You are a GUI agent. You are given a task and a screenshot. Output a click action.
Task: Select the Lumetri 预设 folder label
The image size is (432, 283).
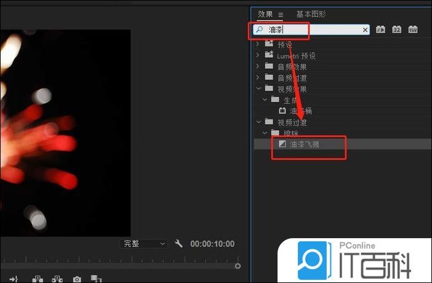[296, 56]
